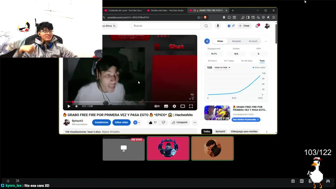
Task: Click the Buscar search field
Action: [166, 26]
